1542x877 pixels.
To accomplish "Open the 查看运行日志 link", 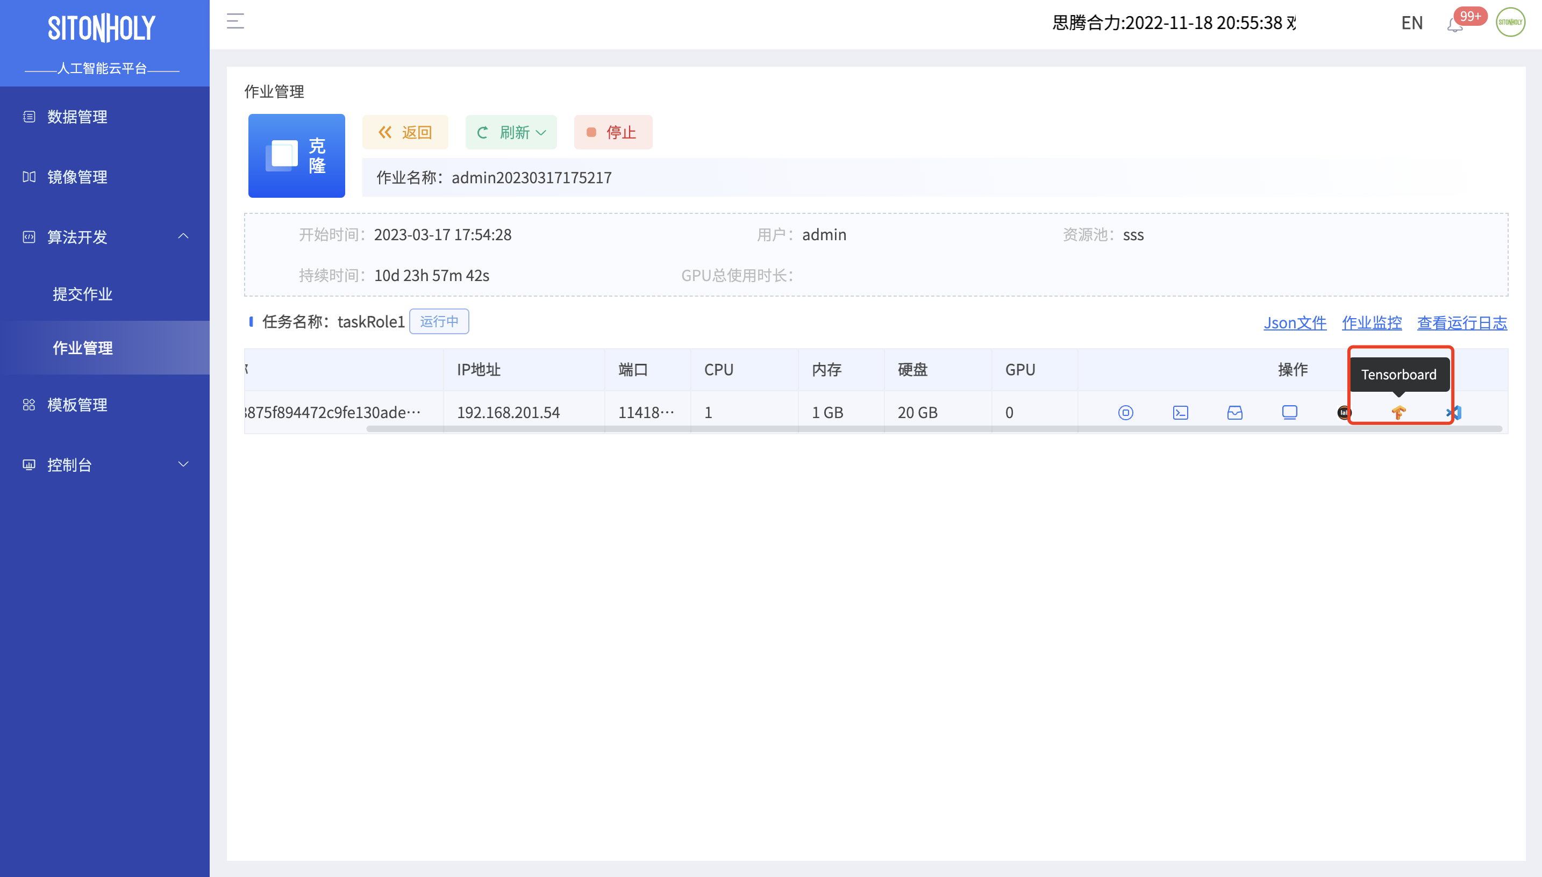I will pyautogui.click(x=1461, y=322).
